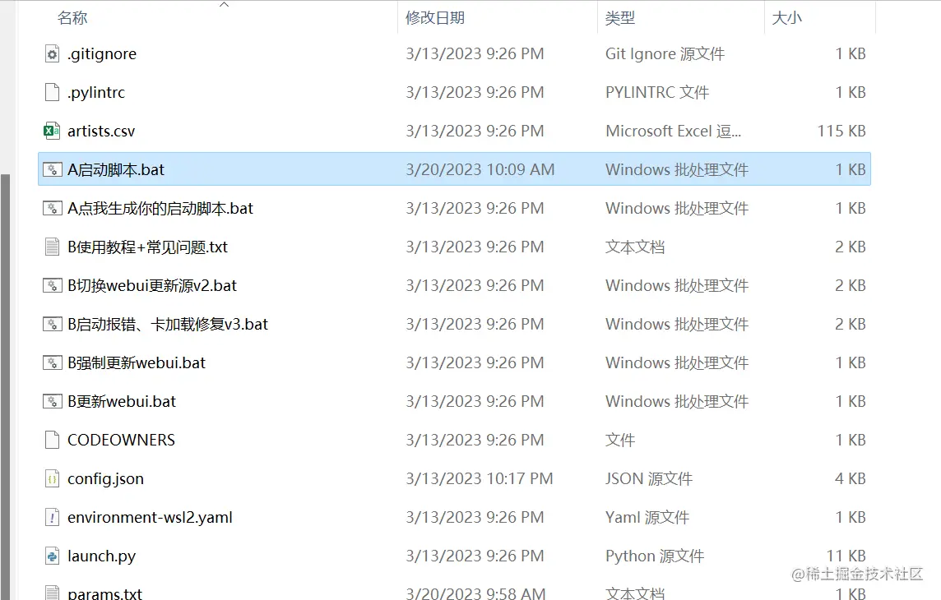Image resolution: width=941 pixels, height=600 pixels.
Task: Click the icon of B启动报错、卡加载修复v3.bat
Action: pyautogui.click(x=52, y=325)
